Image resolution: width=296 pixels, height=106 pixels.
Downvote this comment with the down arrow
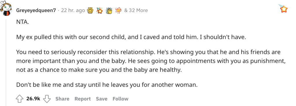(47, 99)
